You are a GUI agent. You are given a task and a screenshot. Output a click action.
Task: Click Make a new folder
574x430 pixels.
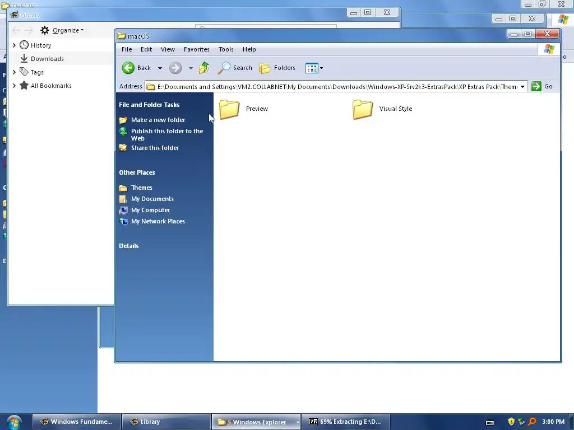pyautogui.click(x=158, y=120)
